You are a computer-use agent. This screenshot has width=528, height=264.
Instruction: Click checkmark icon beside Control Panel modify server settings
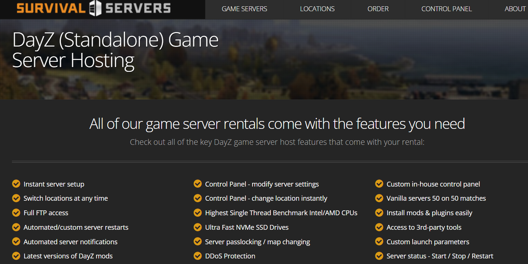pyautogui.click(x=198, y=184)
